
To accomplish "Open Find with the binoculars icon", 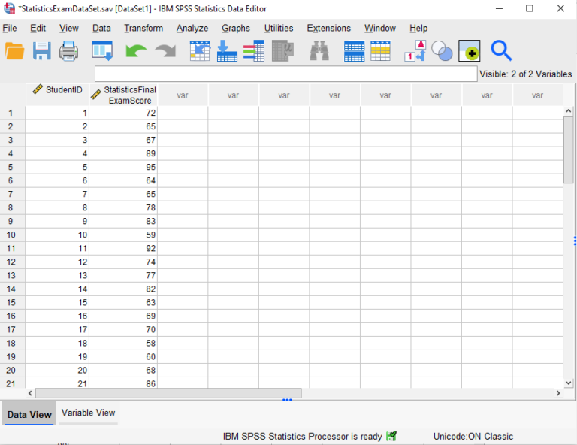I will [x=319, y=51].
